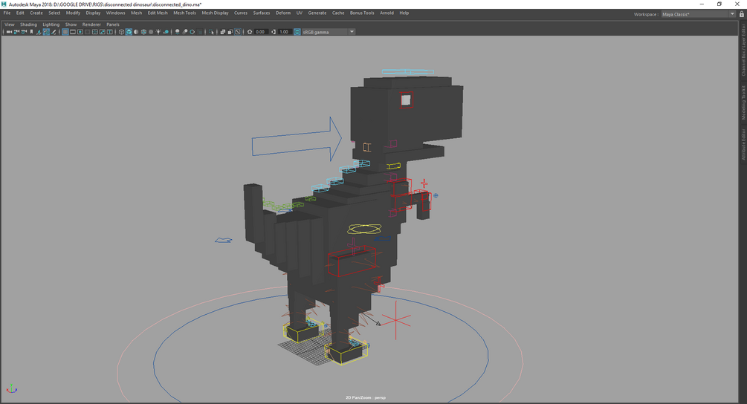Open the Help menu
Image resolution: width=747 pixels, height=404 pixels.
[x=404, y=13]
